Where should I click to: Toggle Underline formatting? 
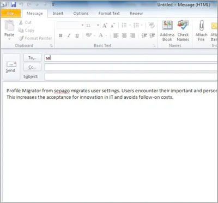pyautogui.click(x=77, y=35)
